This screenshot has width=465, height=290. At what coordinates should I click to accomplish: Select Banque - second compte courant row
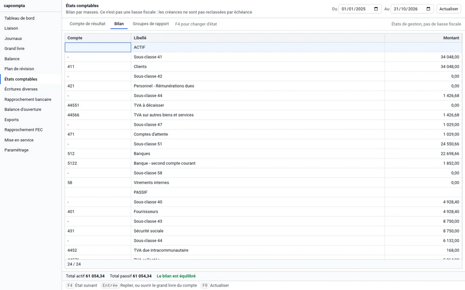tap(263, 164)
